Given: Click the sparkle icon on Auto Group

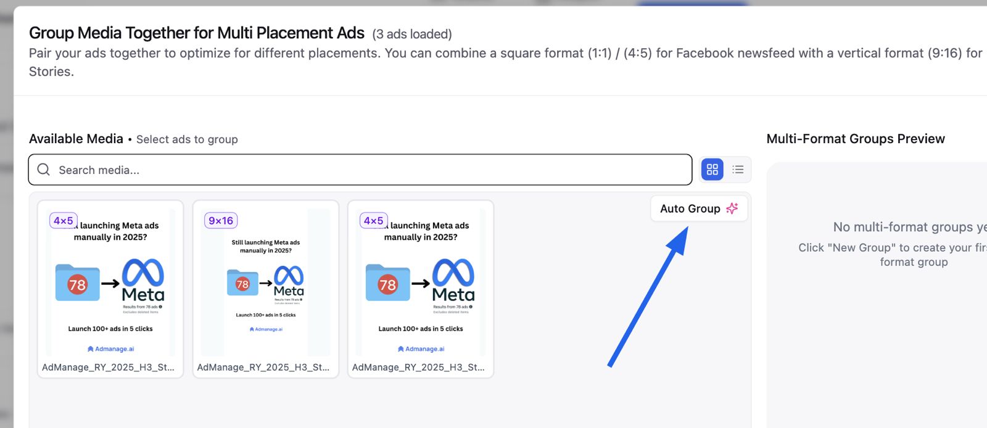Looking at the screenshot, I should coord(732,208).
